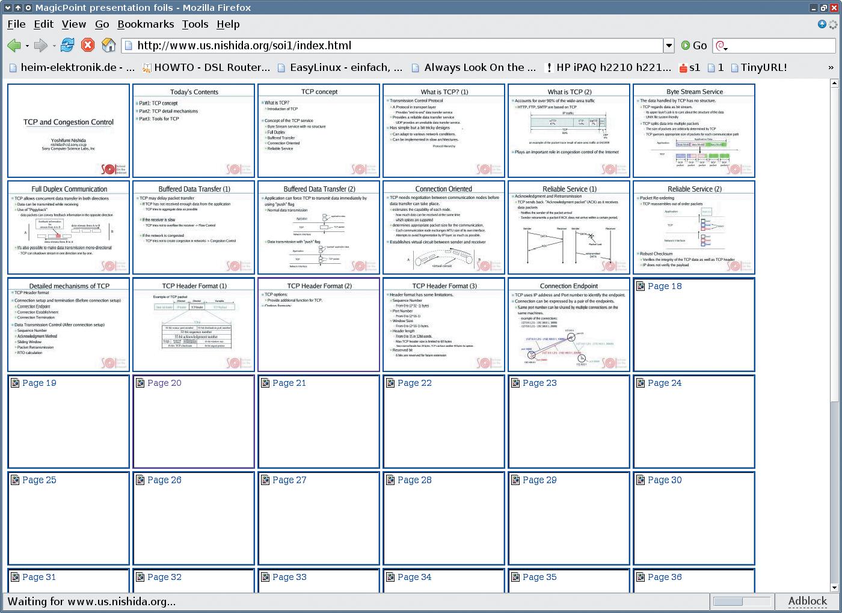
Task: Click the Page 19 placeholder image icon
Action: (15, 383)
